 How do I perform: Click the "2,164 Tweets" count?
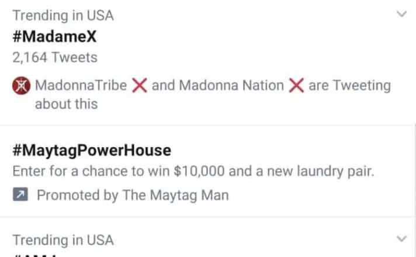55,57
